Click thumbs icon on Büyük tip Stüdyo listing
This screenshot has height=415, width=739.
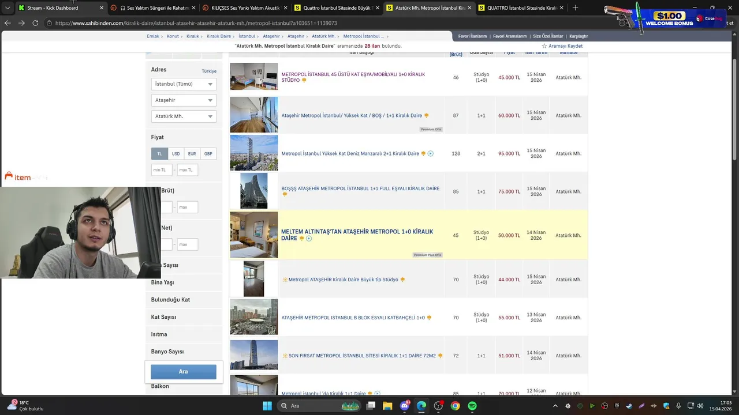403,280
